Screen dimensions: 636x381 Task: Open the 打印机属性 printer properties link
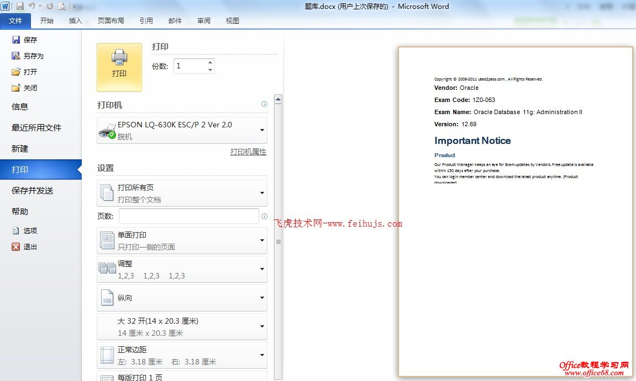[248, 152]
